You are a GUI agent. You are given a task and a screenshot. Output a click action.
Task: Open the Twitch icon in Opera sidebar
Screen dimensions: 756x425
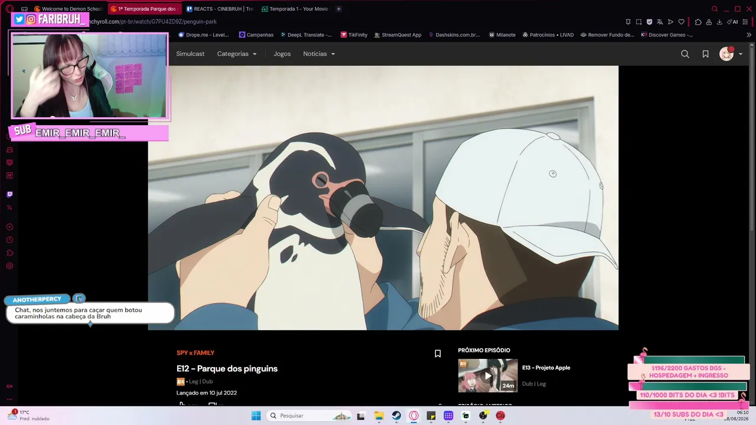[9, 194]
